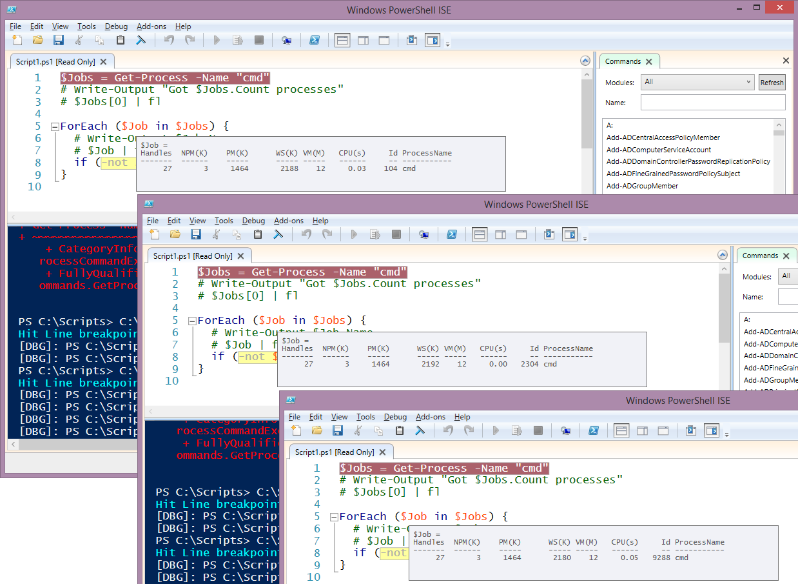Click Run Script play icon in rearmost window
Screen dimensions: 798x584
pyautogui.click(x=217, y=40)
